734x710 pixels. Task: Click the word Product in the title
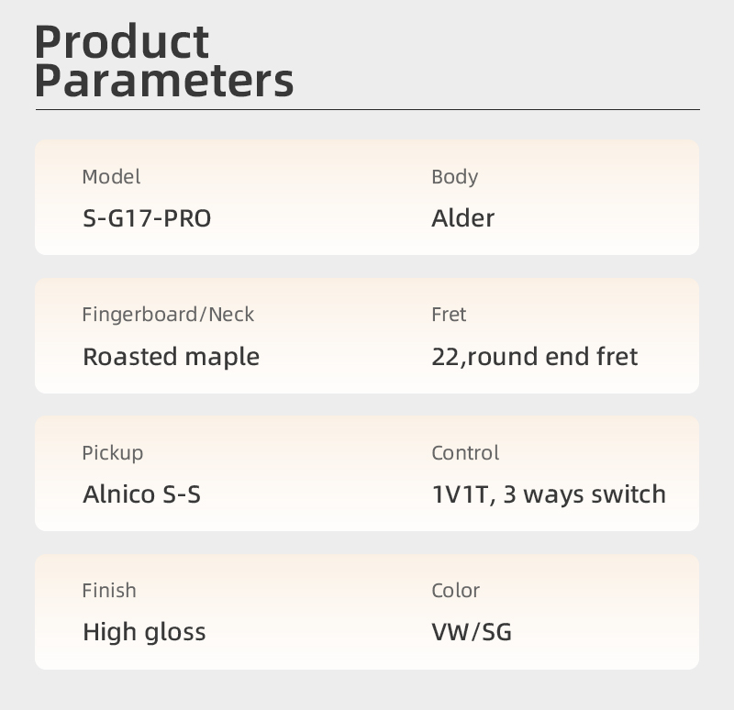(x=122, y=41)
